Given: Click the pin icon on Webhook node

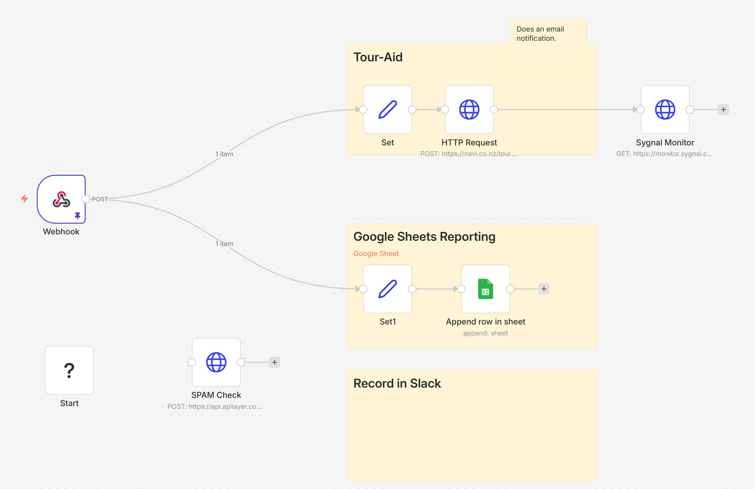Looking at the screenshot, I should (x=77, y=216).
